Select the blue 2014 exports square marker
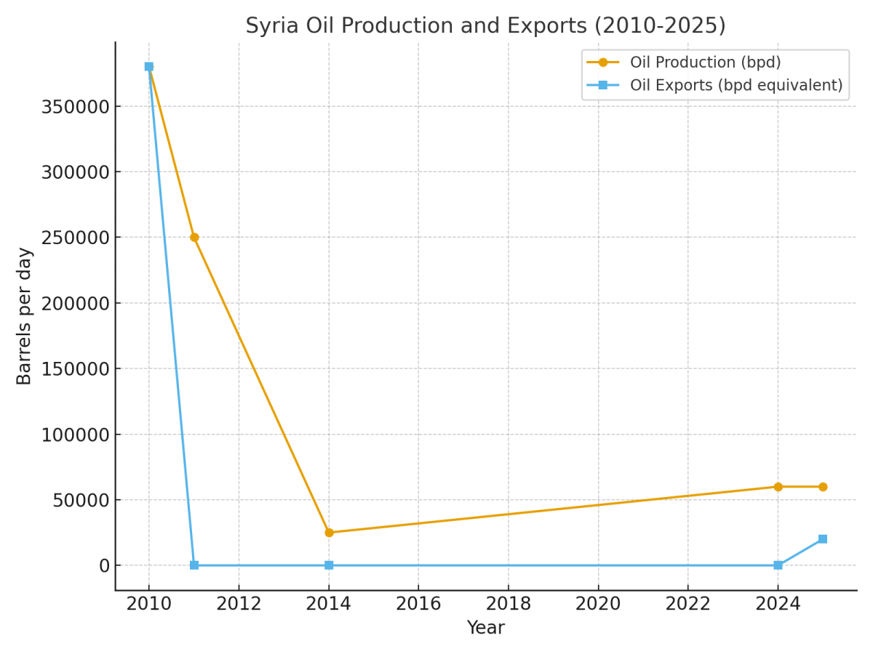 point(329,565)
